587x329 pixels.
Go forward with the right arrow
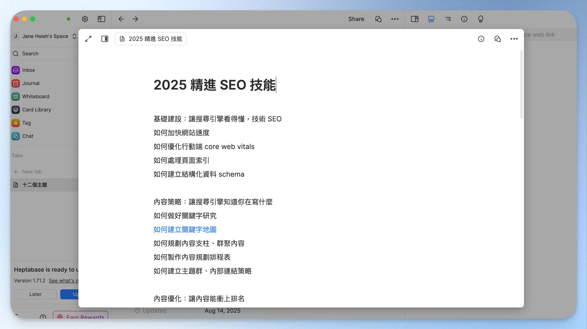tap(135, 19)
